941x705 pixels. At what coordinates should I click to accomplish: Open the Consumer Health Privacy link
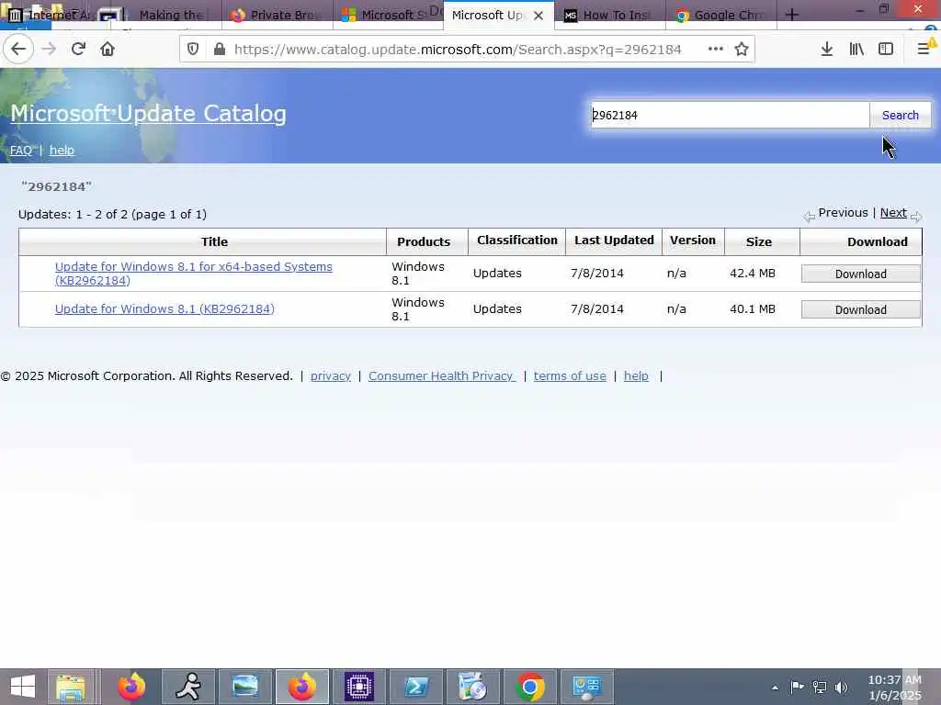[x=442, y=375]
